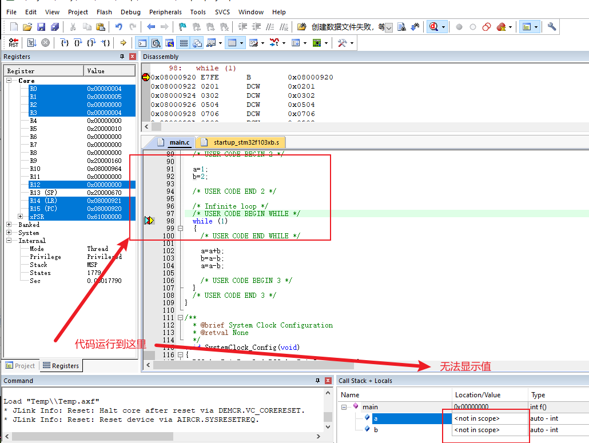Expand the Banked register group
The width and height of the screenshot is (589, 443).
coord(9,224)
